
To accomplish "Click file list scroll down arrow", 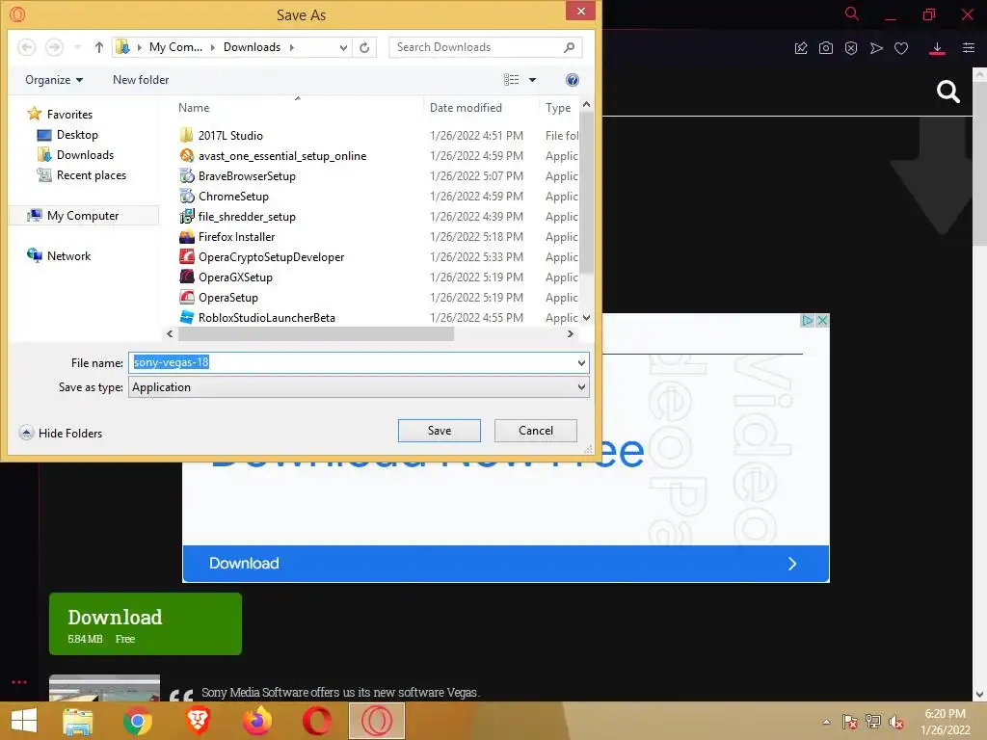I will click(587, 318).
